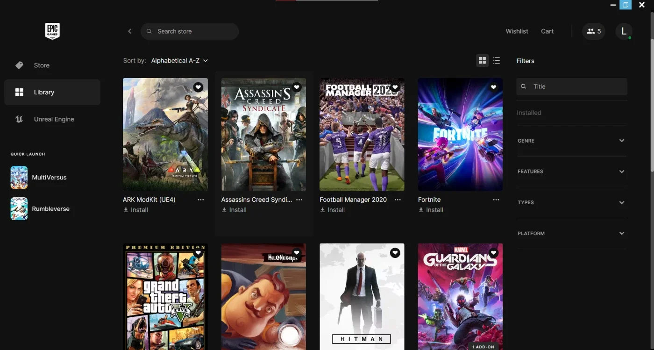The height and width of the screenshot is (350, 654).
Task: Open the Cart
Action: 547,31
